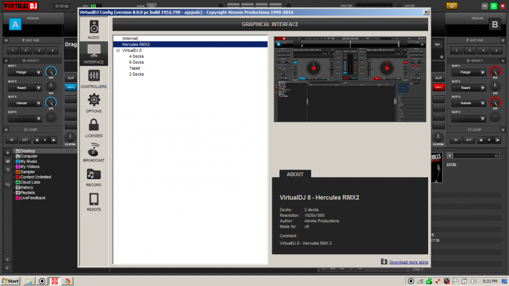Viewport: 509px width, 286px height.
Task: Toggle loop IN on deck B
Action: click(x=456, y=140)
